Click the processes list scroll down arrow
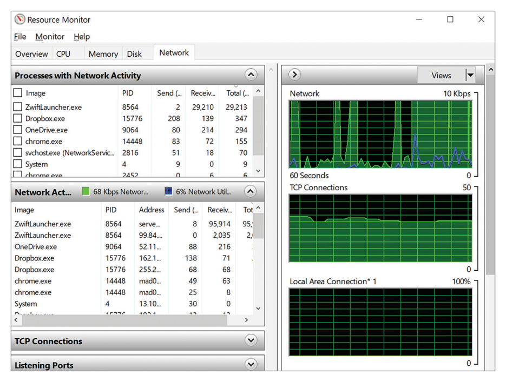Screen dimensions: 506x382 [258, 171]
